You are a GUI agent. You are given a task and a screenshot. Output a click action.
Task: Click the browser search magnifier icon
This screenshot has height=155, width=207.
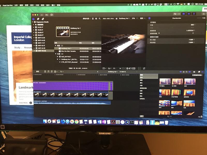[100, 19]
